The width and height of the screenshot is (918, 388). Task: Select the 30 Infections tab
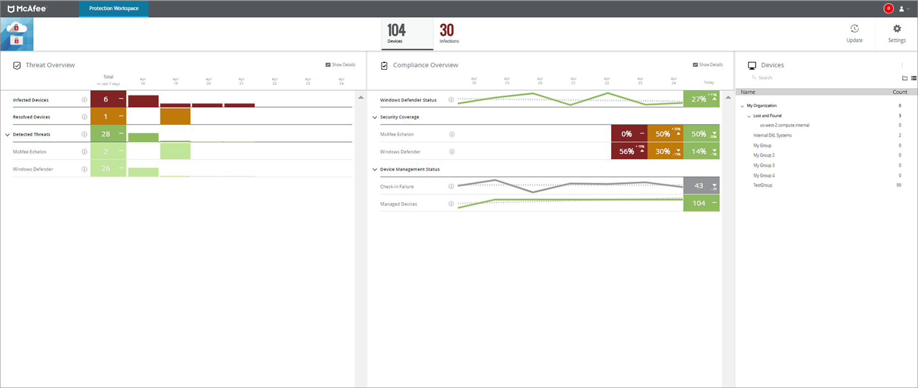coord(449,34)
